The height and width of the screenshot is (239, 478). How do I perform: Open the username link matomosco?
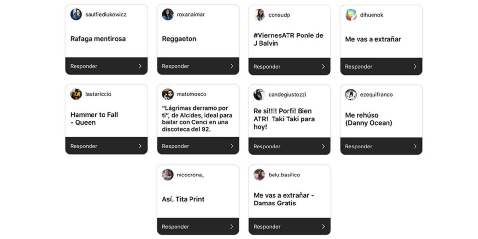coord(191,94)
